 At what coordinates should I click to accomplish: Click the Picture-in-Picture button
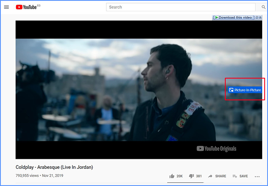pos(245,90)
